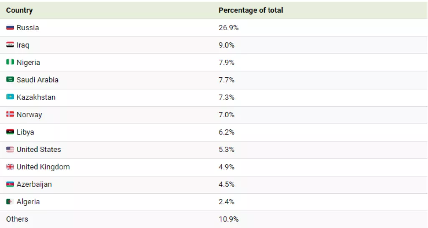This screenshot has height=228, width=428.
Task: Click the United Kingdom country name
Action: 43,167
